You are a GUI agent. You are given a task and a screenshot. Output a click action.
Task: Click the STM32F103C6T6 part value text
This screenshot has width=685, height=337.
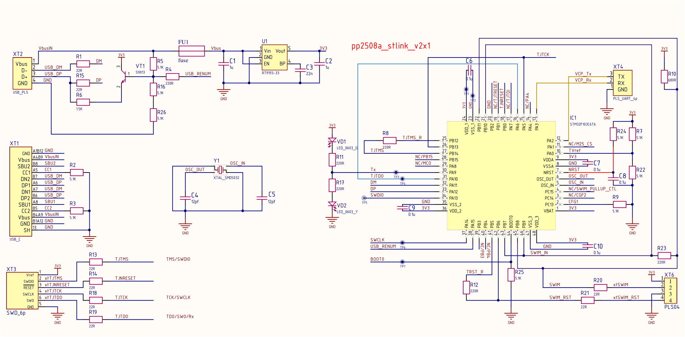pyautogui.click(x=583, y=124)
